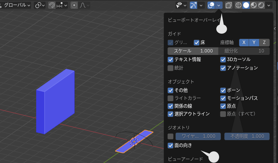
Task: Close the viewport overlay dropdown arrow
Action: point(219,5)
